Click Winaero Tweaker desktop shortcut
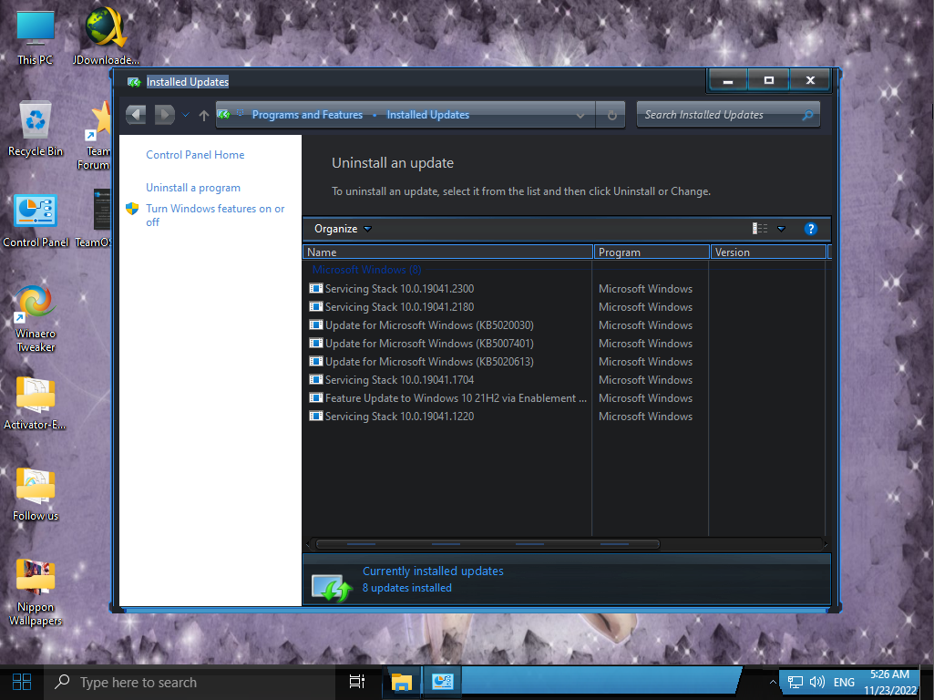934x700 pixels. tap(36, 319)
